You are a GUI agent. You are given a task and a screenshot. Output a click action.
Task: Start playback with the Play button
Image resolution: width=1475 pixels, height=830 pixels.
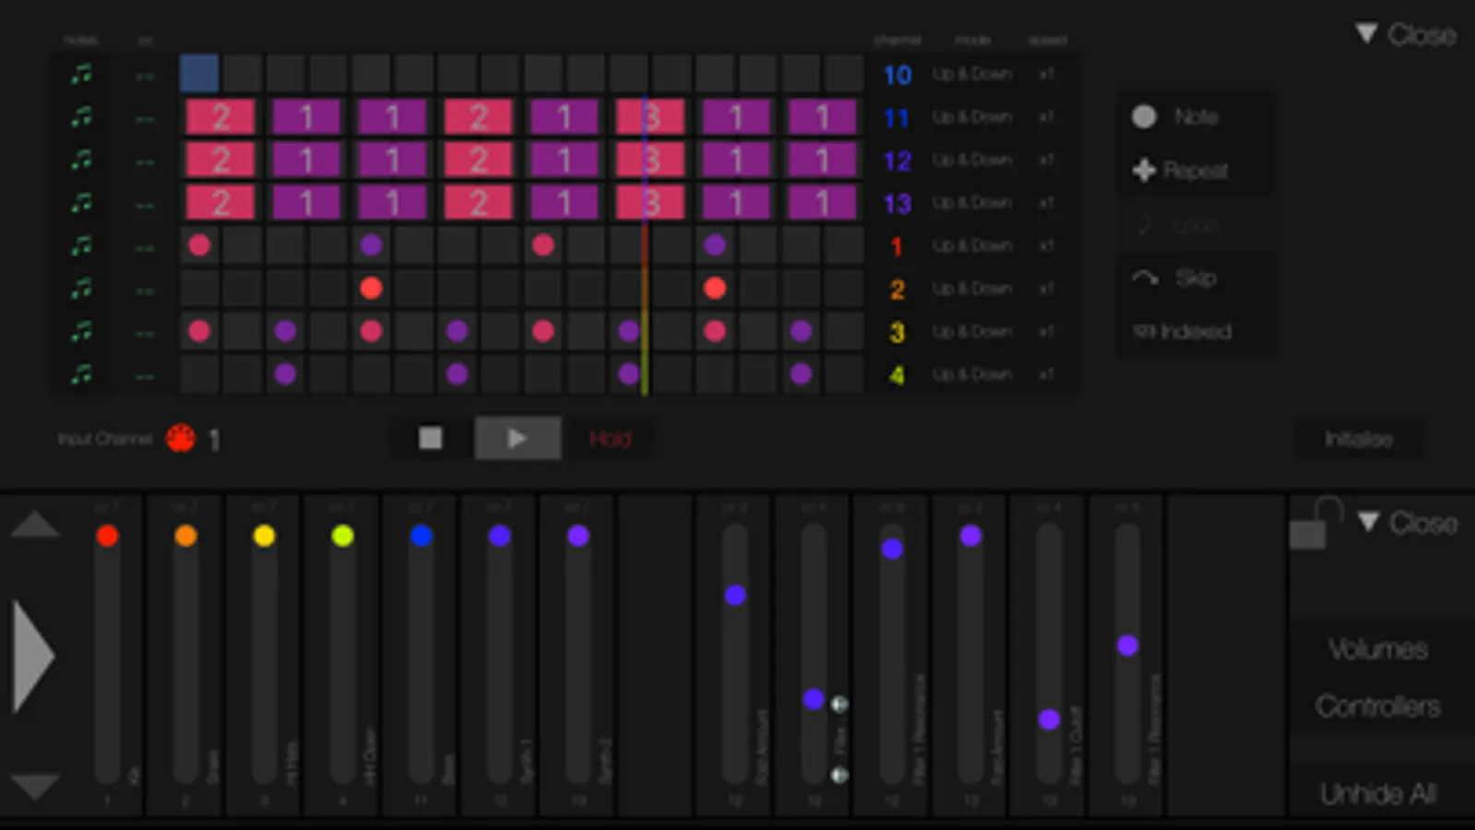pyautogui.click(x=517, y=438)
